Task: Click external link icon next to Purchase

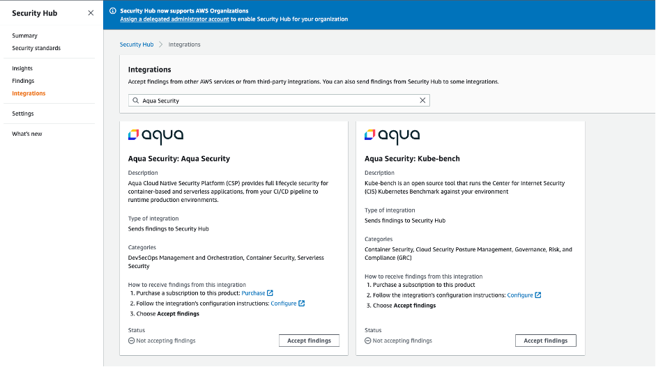Action: tap(270, 293)
